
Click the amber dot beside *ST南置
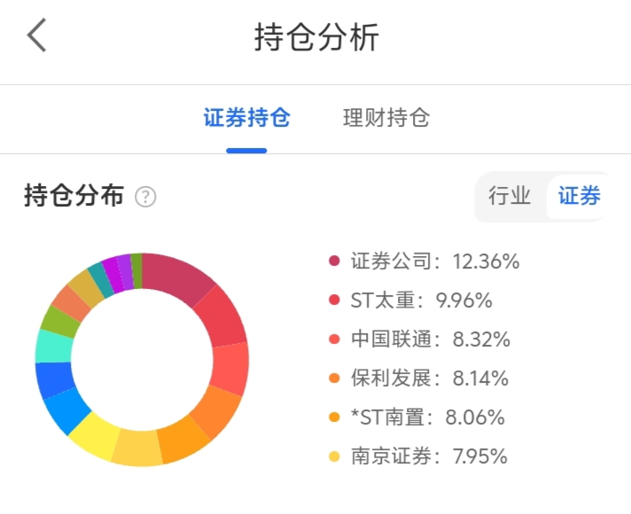tap(334, 417)
